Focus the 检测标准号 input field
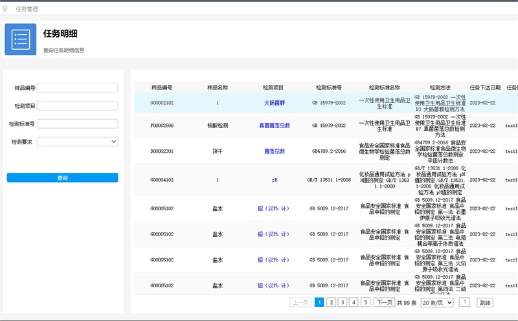518x321 pixels. [x=78, y=124]
